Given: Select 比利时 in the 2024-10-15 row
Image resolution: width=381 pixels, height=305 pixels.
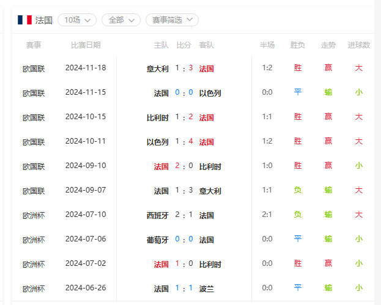Looking at the screenshot, I should [157, 117].
